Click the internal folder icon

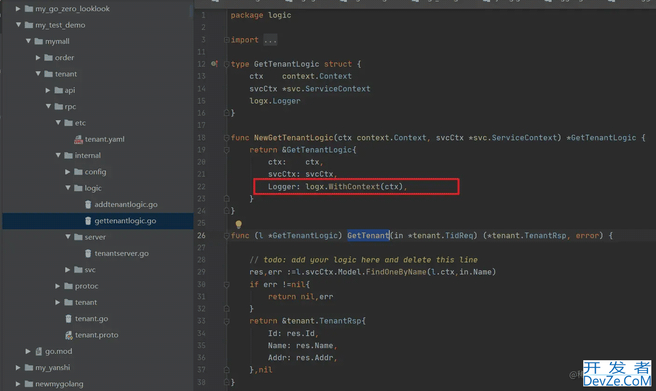pos(68,156)
